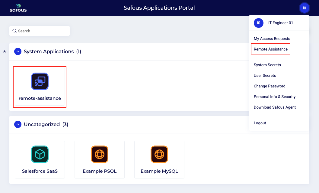This screenshot has width=319, height=193.
Task: Log out using the Logout option
Action: pos(260,123)
